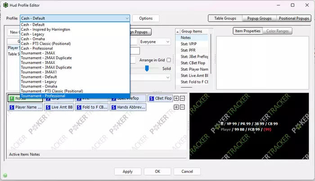Screen dimensions: 315x181
Task: Click the Hud Profile Editor title icon
Action: tap(5, 5)
